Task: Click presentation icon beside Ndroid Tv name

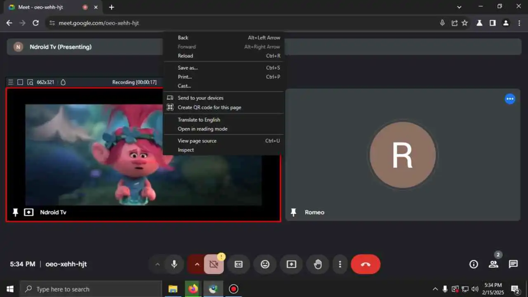Action: pyautogui.click(x=28, y=212)
